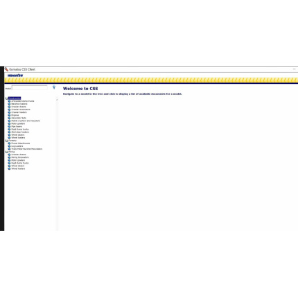
Task: Click the tree panel scroll-up arrow
Action: click(57, 100)
